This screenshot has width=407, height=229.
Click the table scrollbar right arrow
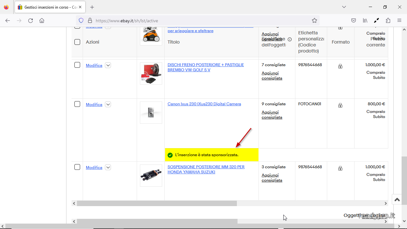click(x=386, y=203)
